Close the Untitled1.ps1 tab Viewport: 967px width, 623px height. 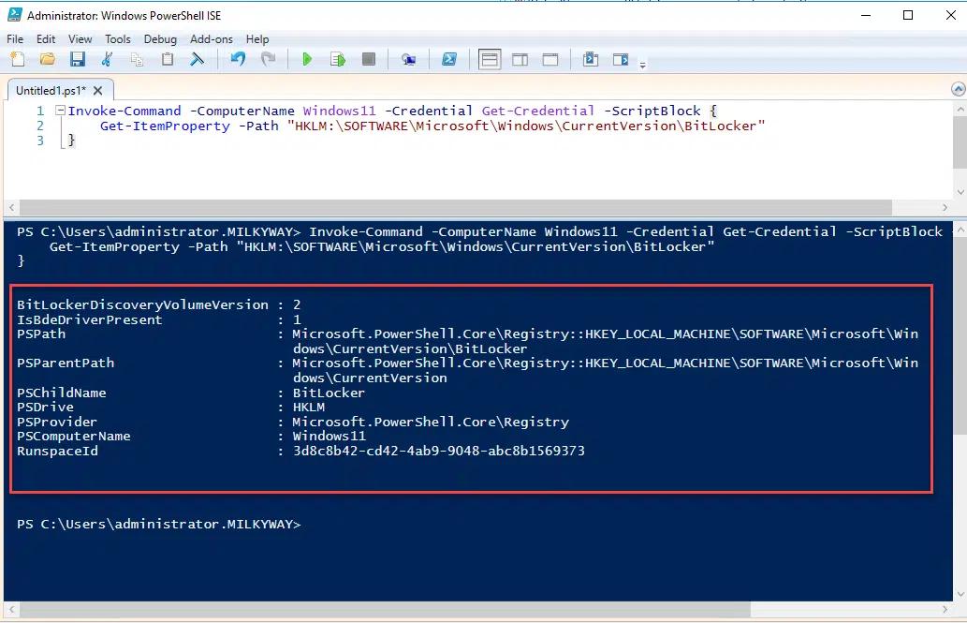pyautogui.click(x=98, y=91)
